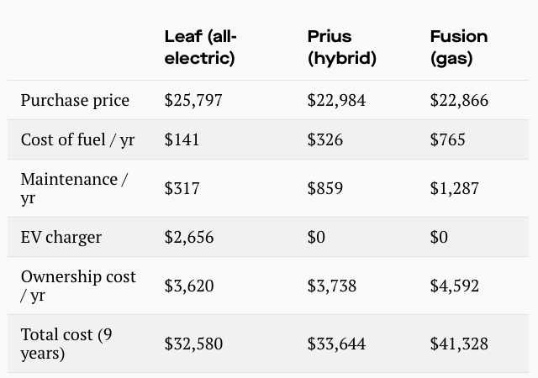The width and height of the screenshot is (538, 378).
Task: Click the Prius ownership cost $3,738
Action: tap(332, 286)
